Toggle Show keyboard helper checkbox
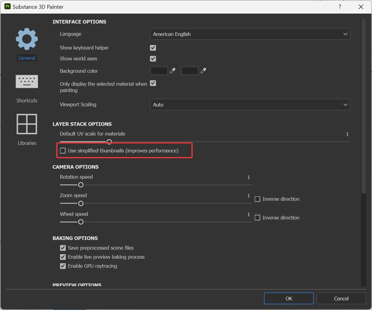Viewport: 372px width, 310px height. pyautogui.click(x=153, y=48)
